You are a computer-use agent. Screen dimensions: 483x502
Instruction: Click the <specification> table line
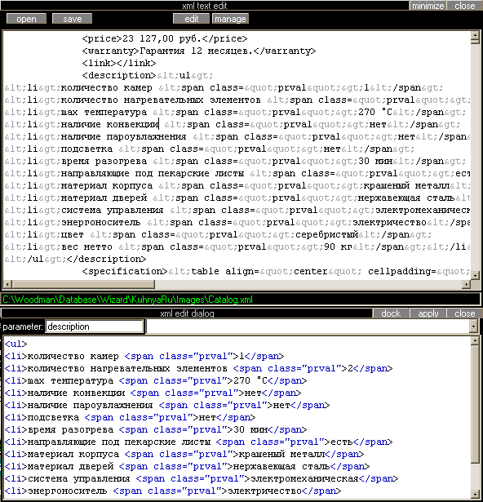(x=276, y=272)
